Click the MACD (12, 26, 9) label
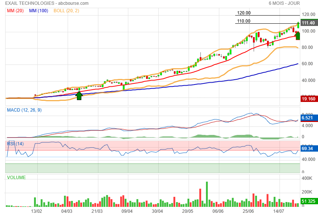318x215 pixels. [x=24, y=110]
